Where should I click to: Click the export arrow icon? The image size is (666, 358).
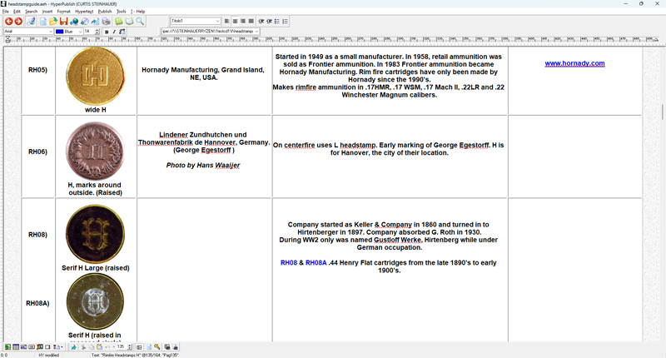pyautogui.click(x=95, y=22)
